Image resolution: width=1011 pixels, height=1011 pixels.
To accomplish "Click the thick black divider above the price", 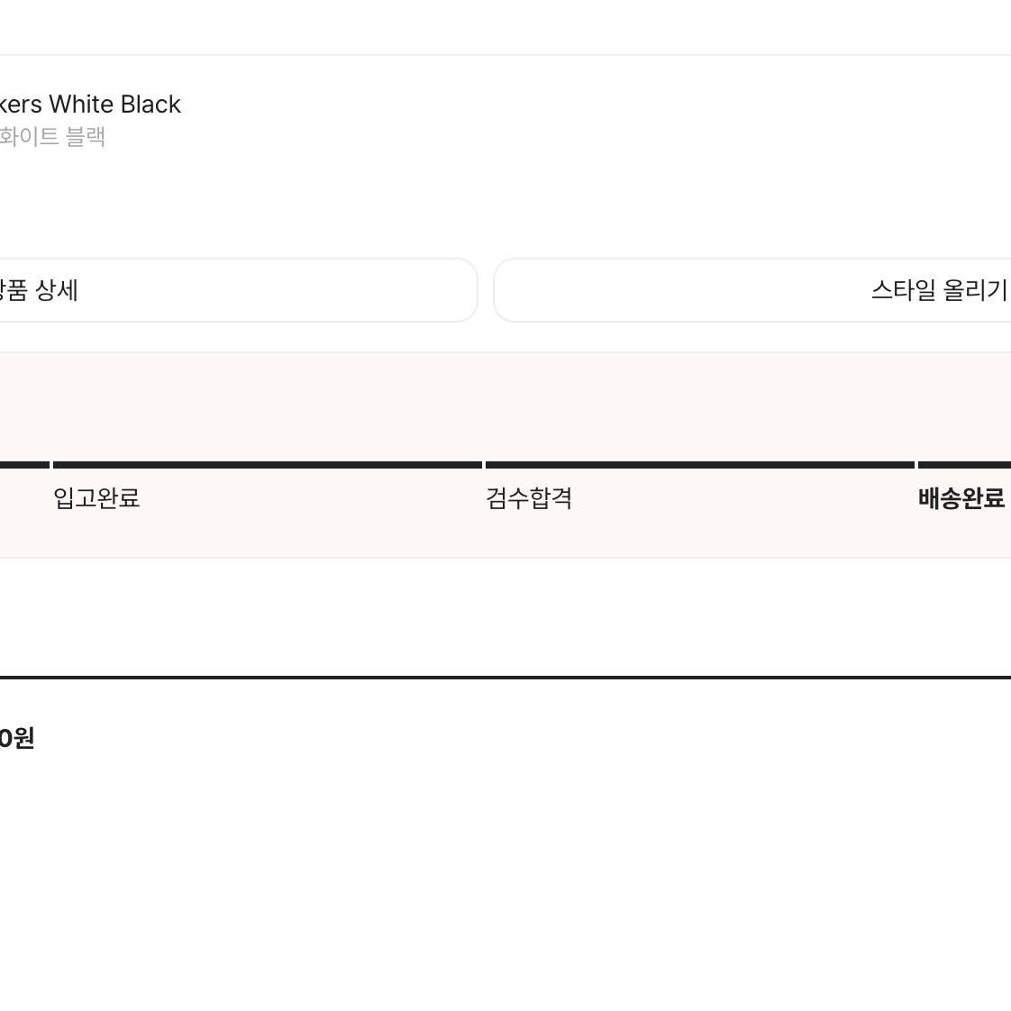I will (x=505, y=677).
